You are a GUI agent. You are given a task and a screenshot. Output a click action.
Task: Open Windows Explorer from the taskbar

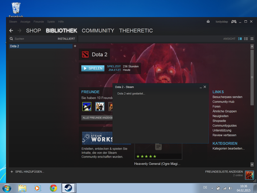(22, 188)
